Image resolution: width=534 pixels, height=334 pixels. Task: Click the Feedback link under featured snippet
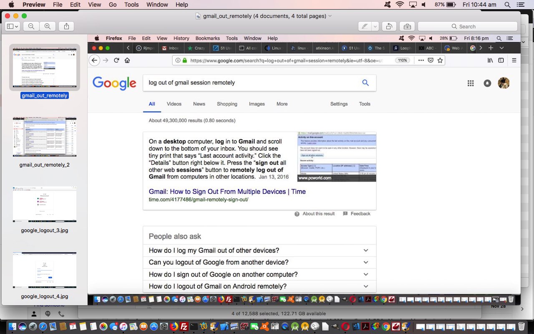tap(360, 214)
